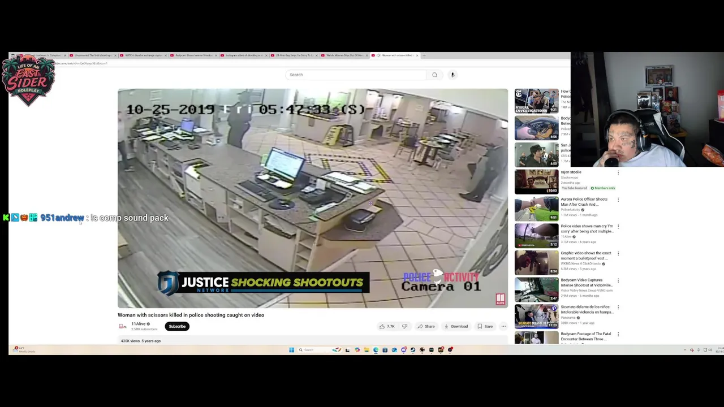Open 'Sicariato delante de los niños' title
Viewport: 724px width, 407px height.
point(587,309)
